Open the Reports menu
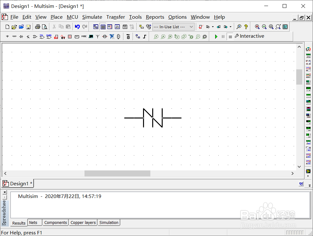The image size is (313, 236). tap(155, 17)
